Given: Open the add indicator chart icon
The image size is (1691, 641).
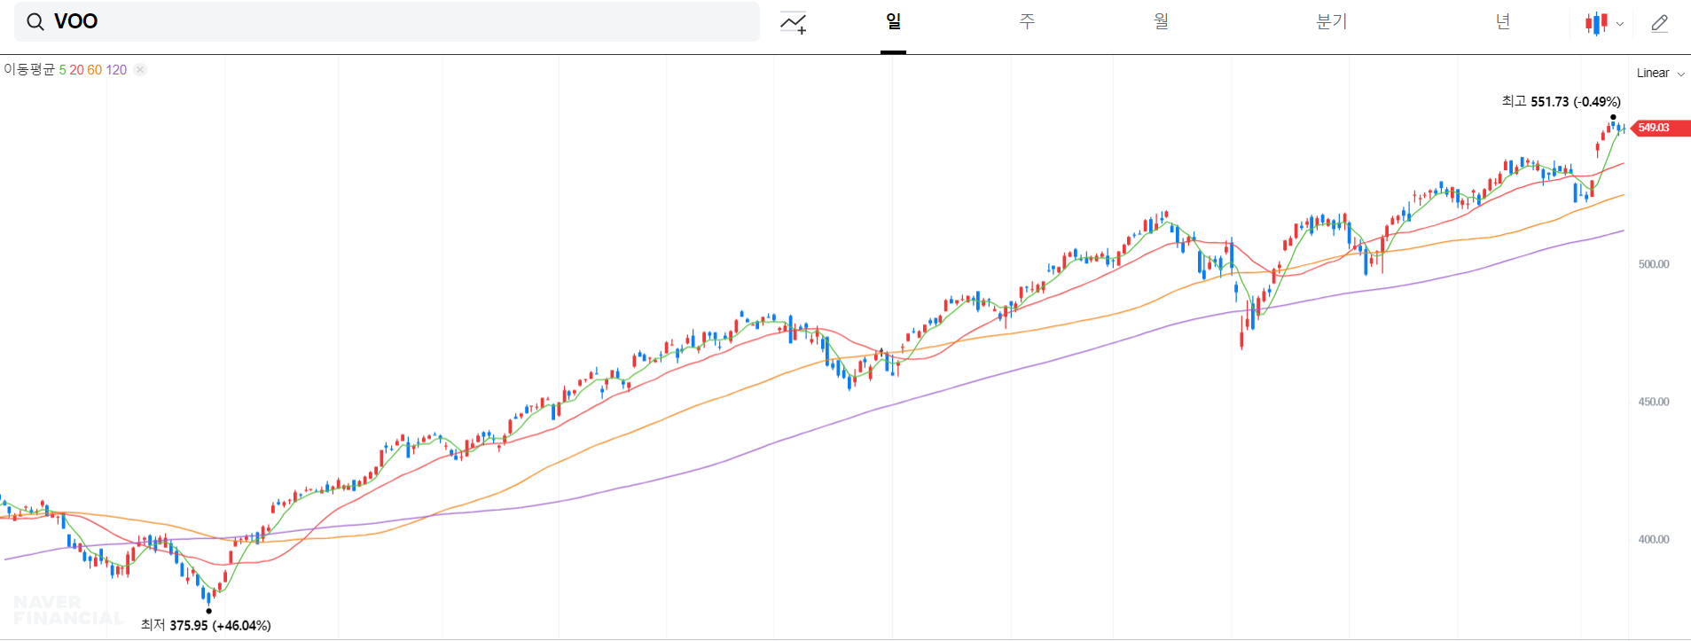Looking at the screenshot, I should 793,22.
